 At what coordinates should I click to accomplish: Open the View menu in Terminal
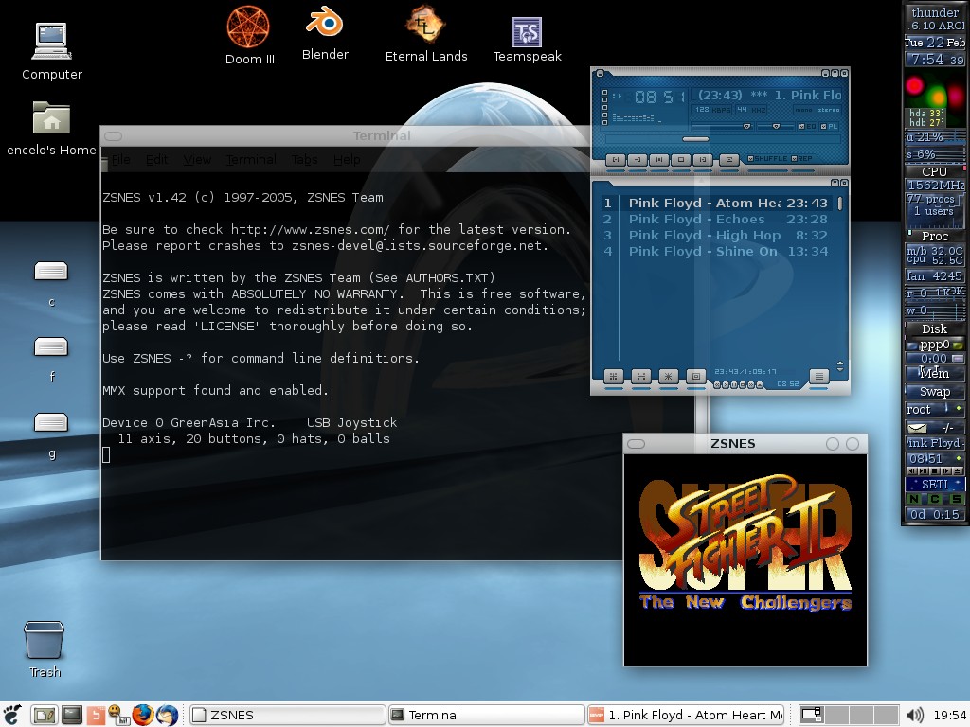[x=197, y=159]
